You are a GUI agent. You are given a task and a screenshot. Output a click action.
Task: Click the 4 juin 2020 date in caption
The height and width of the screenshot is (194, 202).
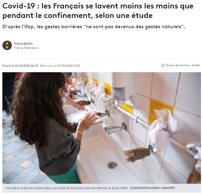coord(120,188)
